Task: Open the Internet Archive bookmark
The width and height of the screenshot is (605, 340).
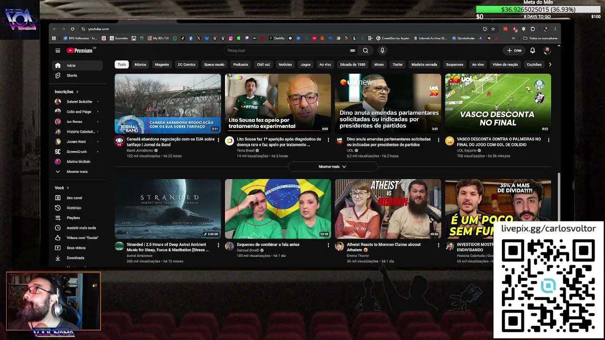Action: point(430,38)
